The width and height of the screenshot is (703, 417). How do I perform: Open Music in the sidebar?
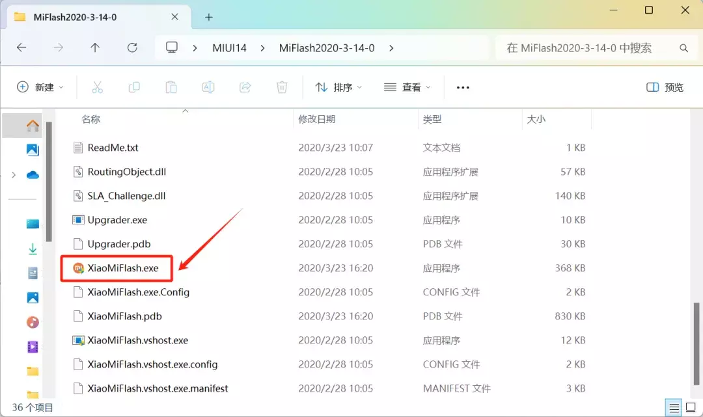pos(33,322)
